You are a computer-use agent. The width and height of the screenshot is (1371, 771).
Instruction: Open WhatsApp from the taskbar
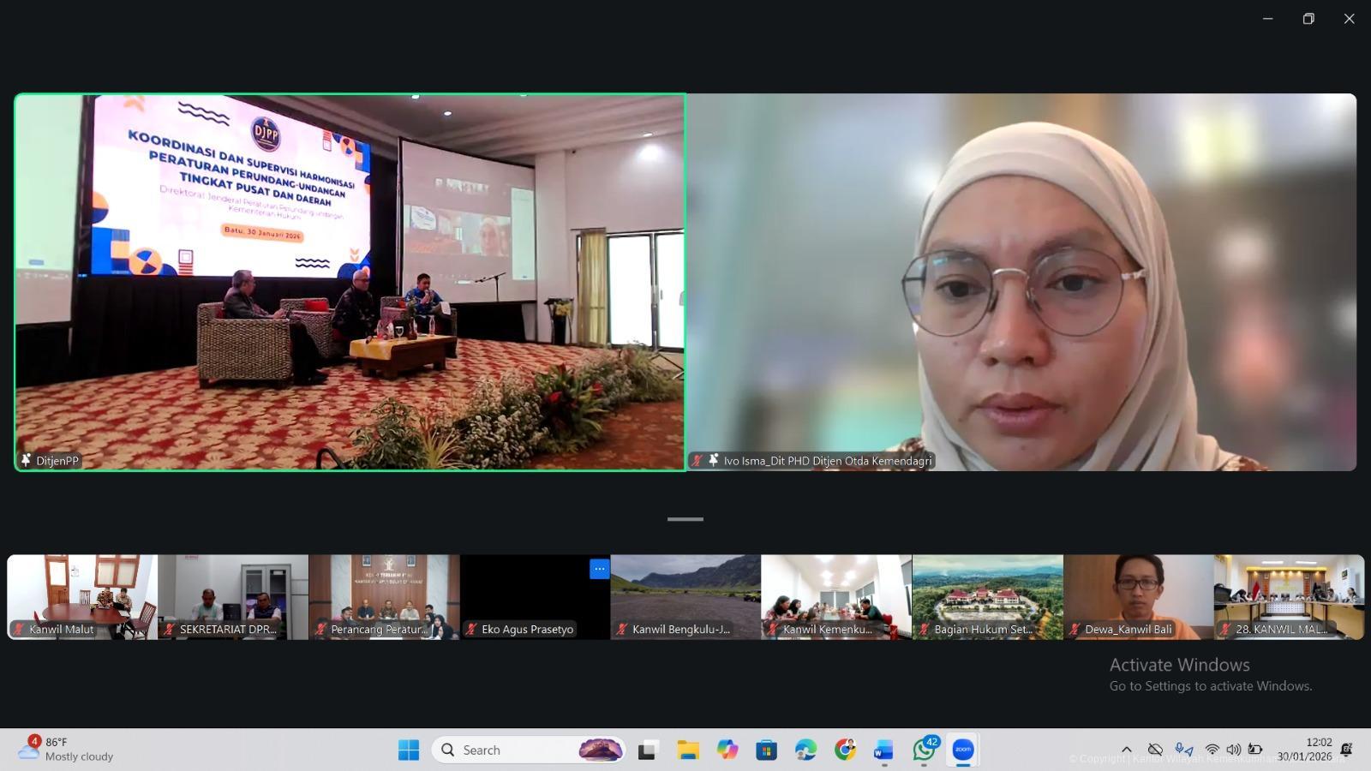(x=924, y=750)
